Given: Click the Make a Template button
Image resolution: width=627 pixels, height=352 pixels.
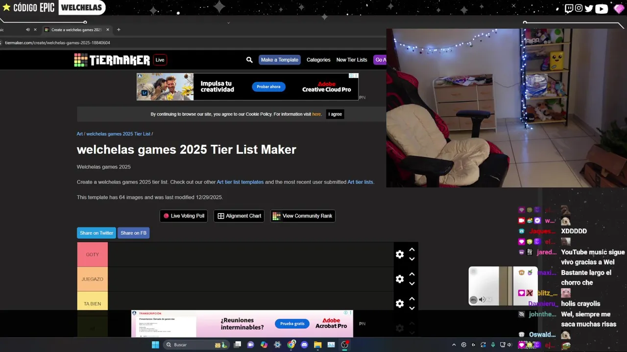Looking at the screenshot, I should [x=280, y=60].
